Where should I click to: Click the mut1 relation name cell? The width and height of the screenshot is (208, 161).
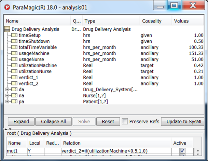[17, 151]
